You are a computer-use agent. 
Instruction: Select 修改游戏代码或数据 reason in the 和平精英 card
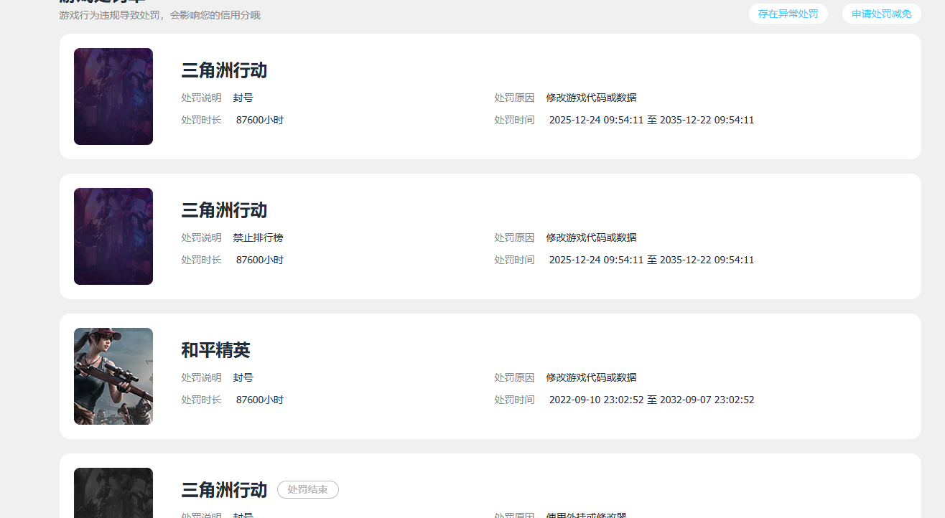(x=591, y=377)
